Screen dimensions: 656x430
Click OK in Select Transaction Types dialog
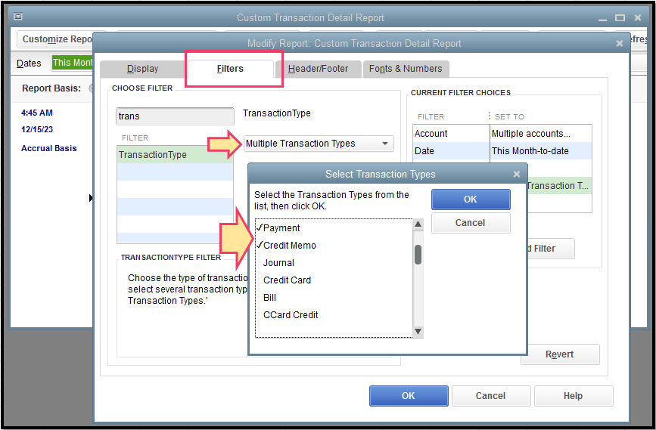tap(471, 200)
